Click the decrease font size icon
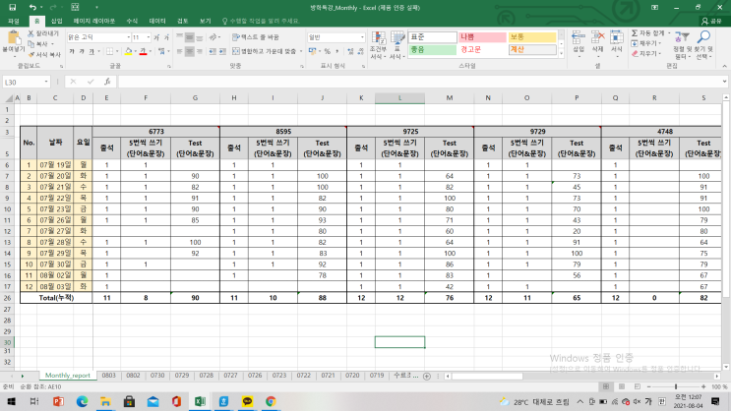 (x=166, y=37)
